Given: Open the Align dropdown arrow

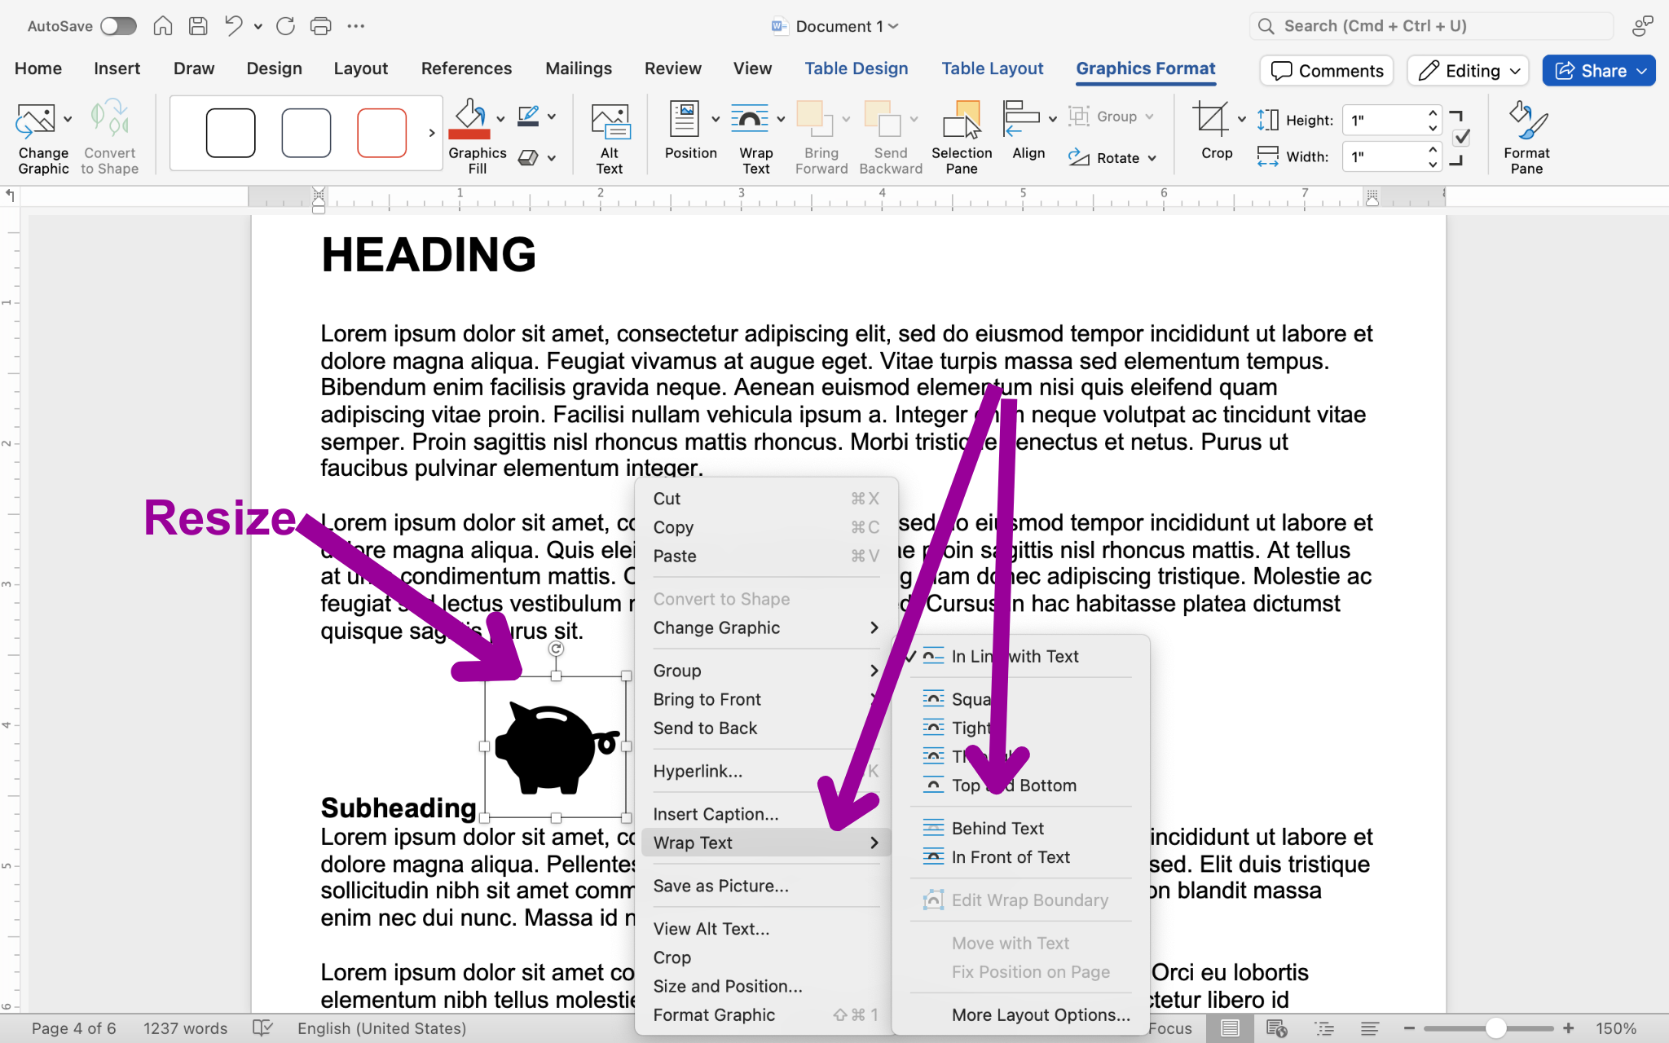Looking at the screenshot, I should coord(1053,119).
